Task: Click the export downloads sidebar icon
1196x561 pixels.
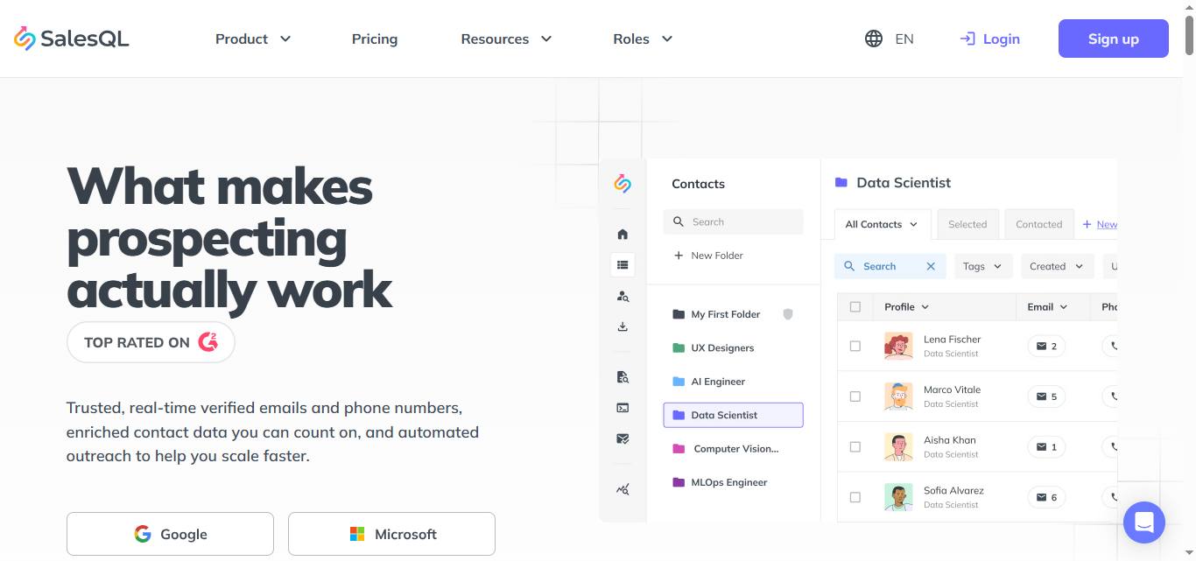Action: tap(623, 326)
